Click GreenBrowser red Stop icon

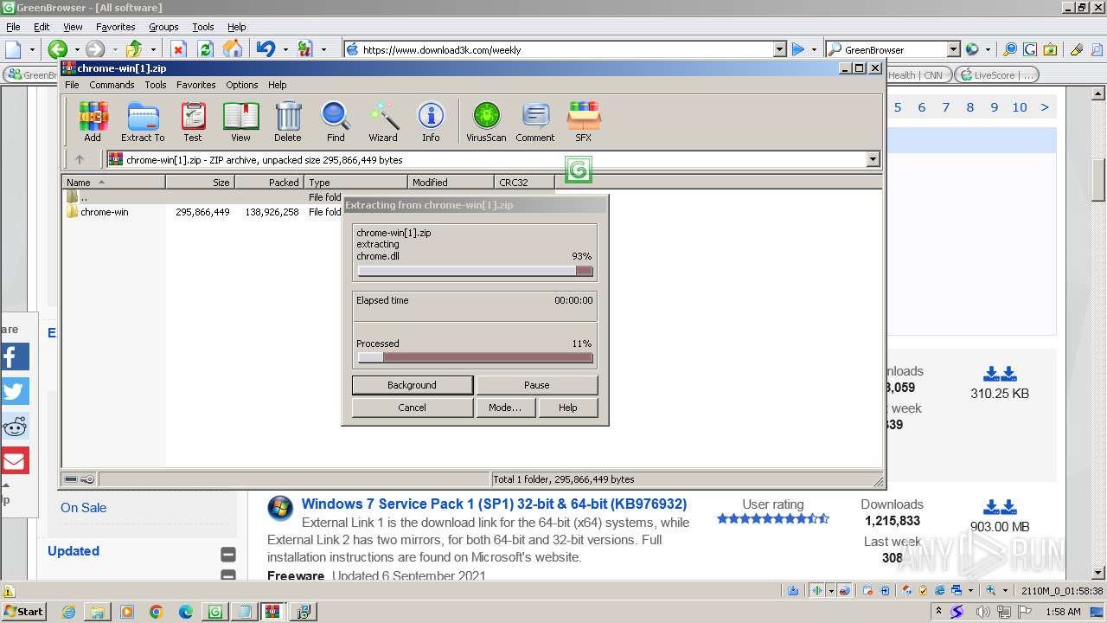pos(179,49)
